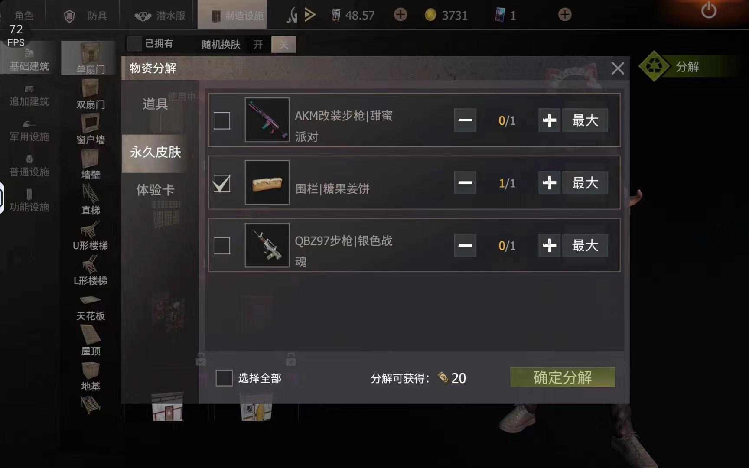Image resolution: width=749 pixels, height=468 pixels.
Task: Select the U形楼梯 stair icon
Action: click(90, 236)
